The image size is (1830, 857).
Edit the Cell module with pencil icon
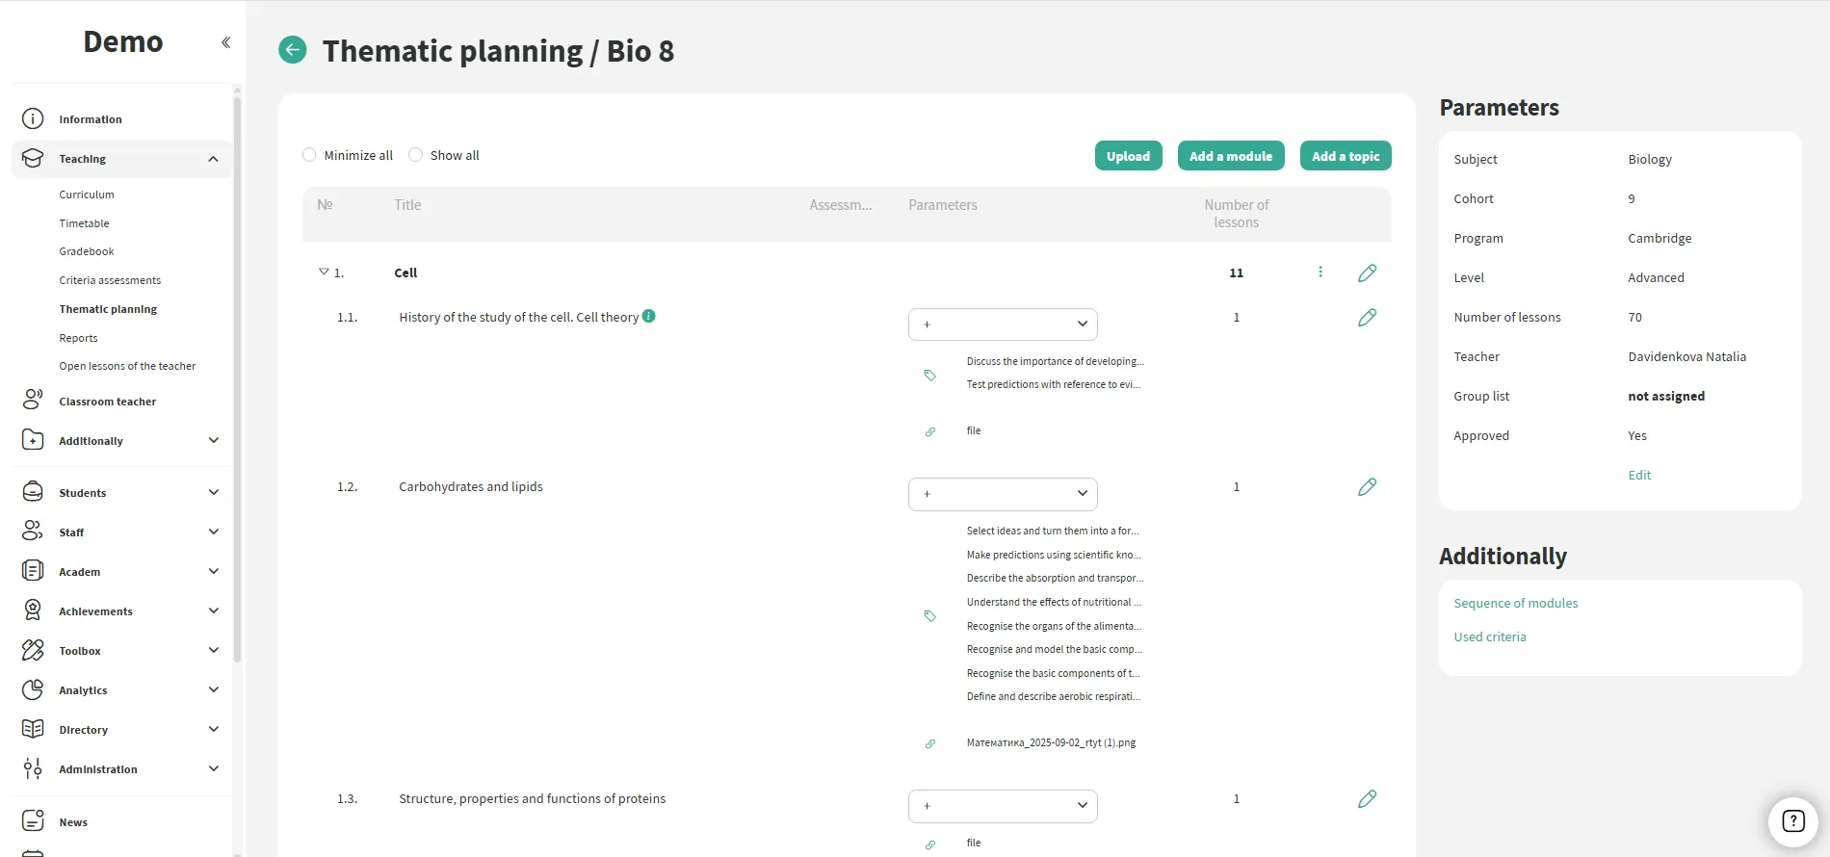[1367, 273]
